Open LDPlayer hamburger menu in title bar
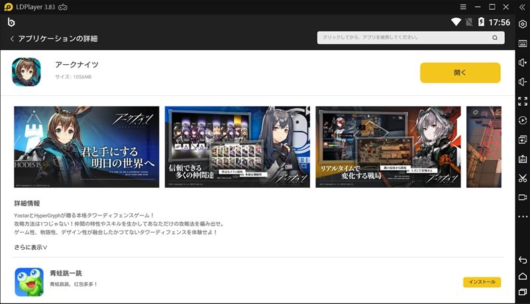The height and width of the screenshot is (304, 530). [x=463, y=7]
